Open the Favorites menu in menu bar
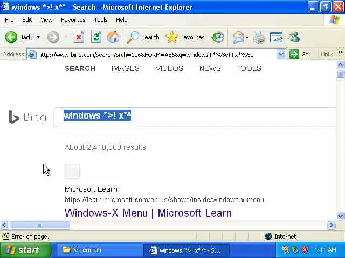The image size is (345, 258). click(73, 20)
